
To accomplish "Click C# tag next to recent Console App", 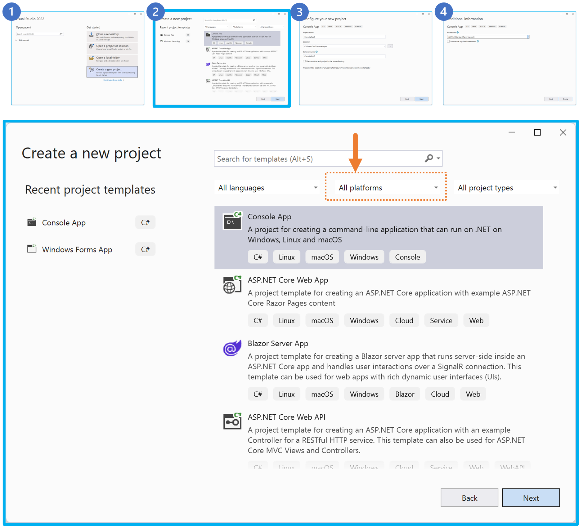I will click(145, 222).
